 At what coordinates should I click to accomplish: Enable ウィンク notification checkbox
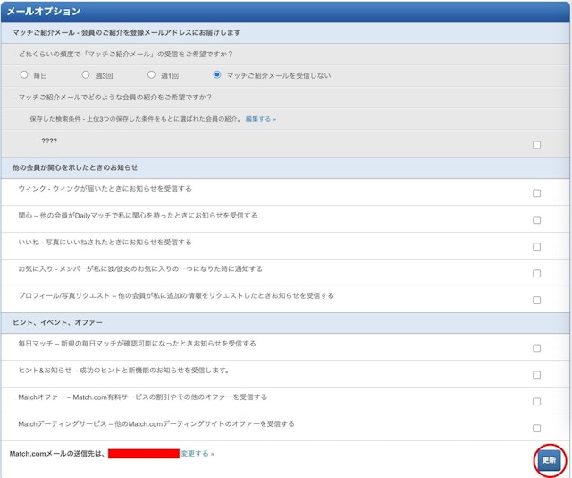tap(536, 192)
